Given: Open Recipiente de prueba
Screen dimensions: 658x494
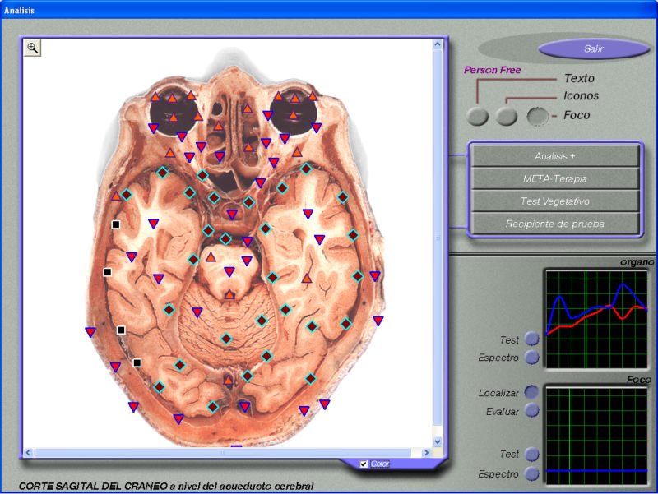Looking at the screenshot, I should [x=555, y=223].
